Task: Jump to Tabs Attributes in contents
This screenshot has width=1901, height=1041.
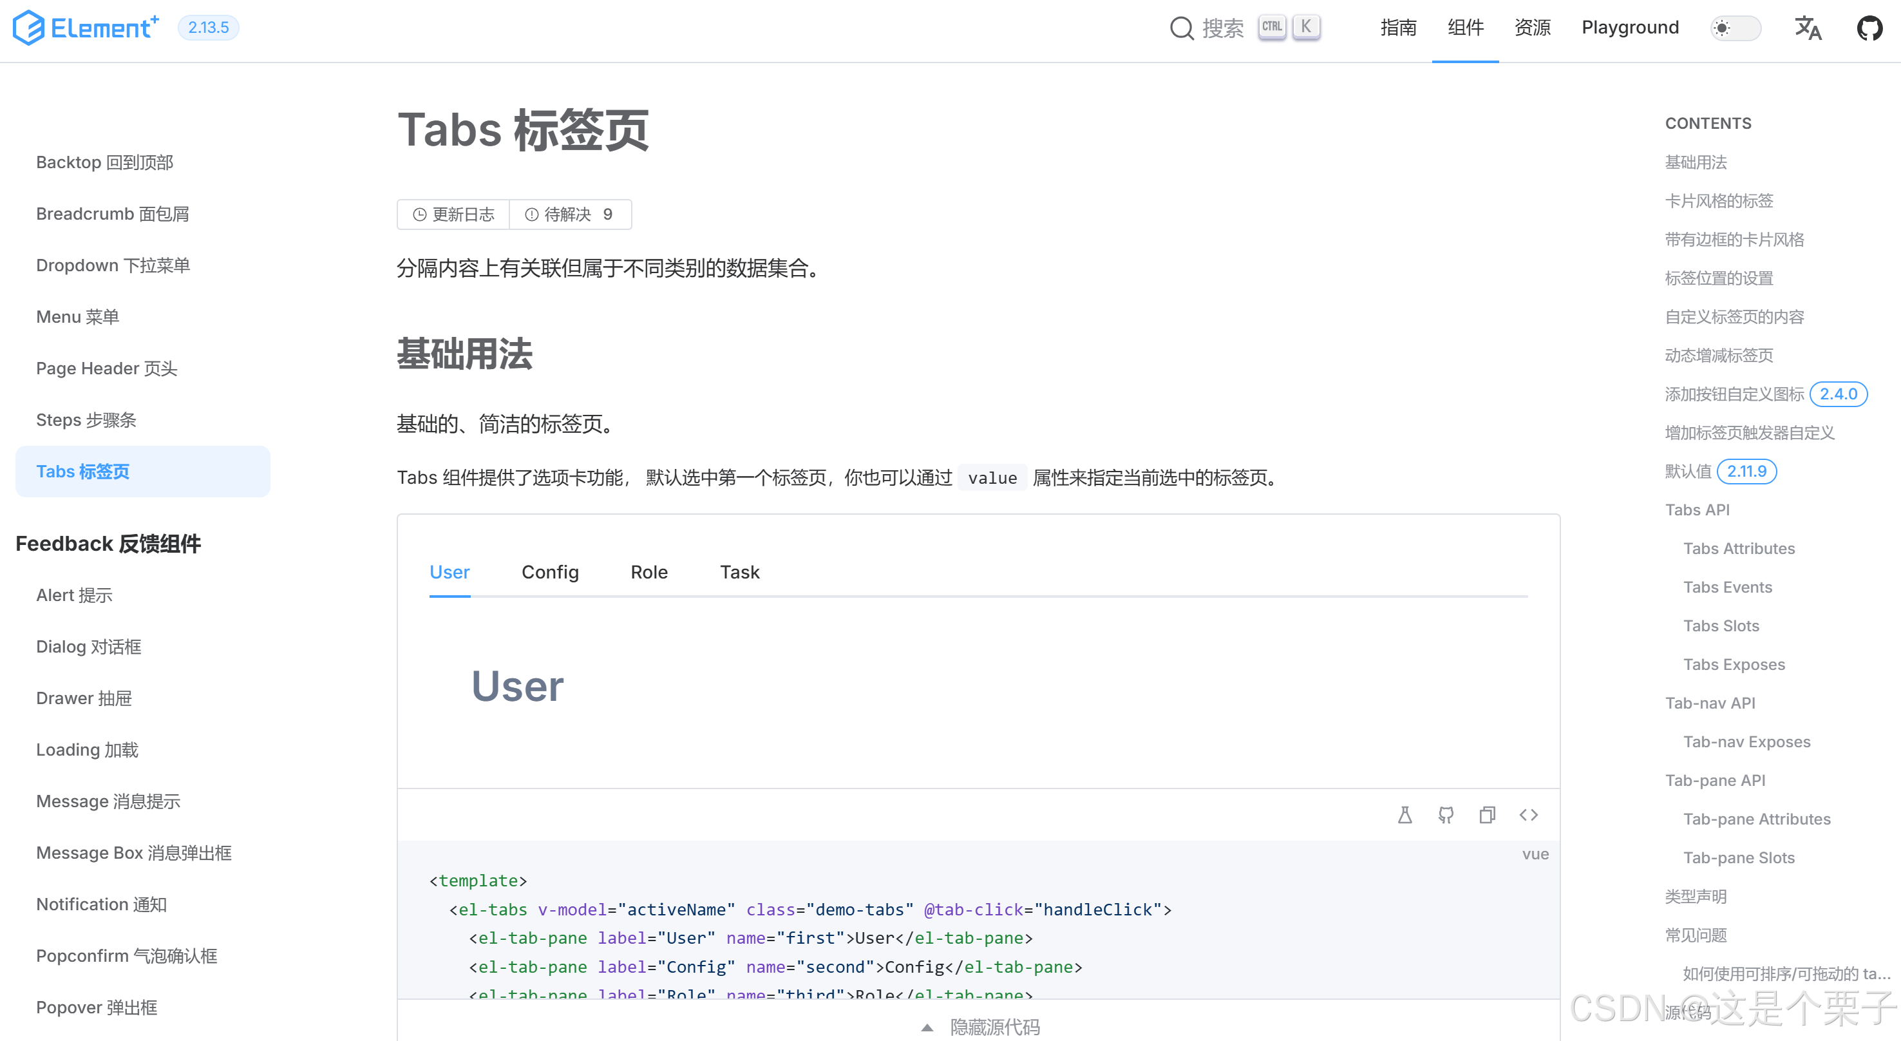Action: click(x=1739, y=549)
